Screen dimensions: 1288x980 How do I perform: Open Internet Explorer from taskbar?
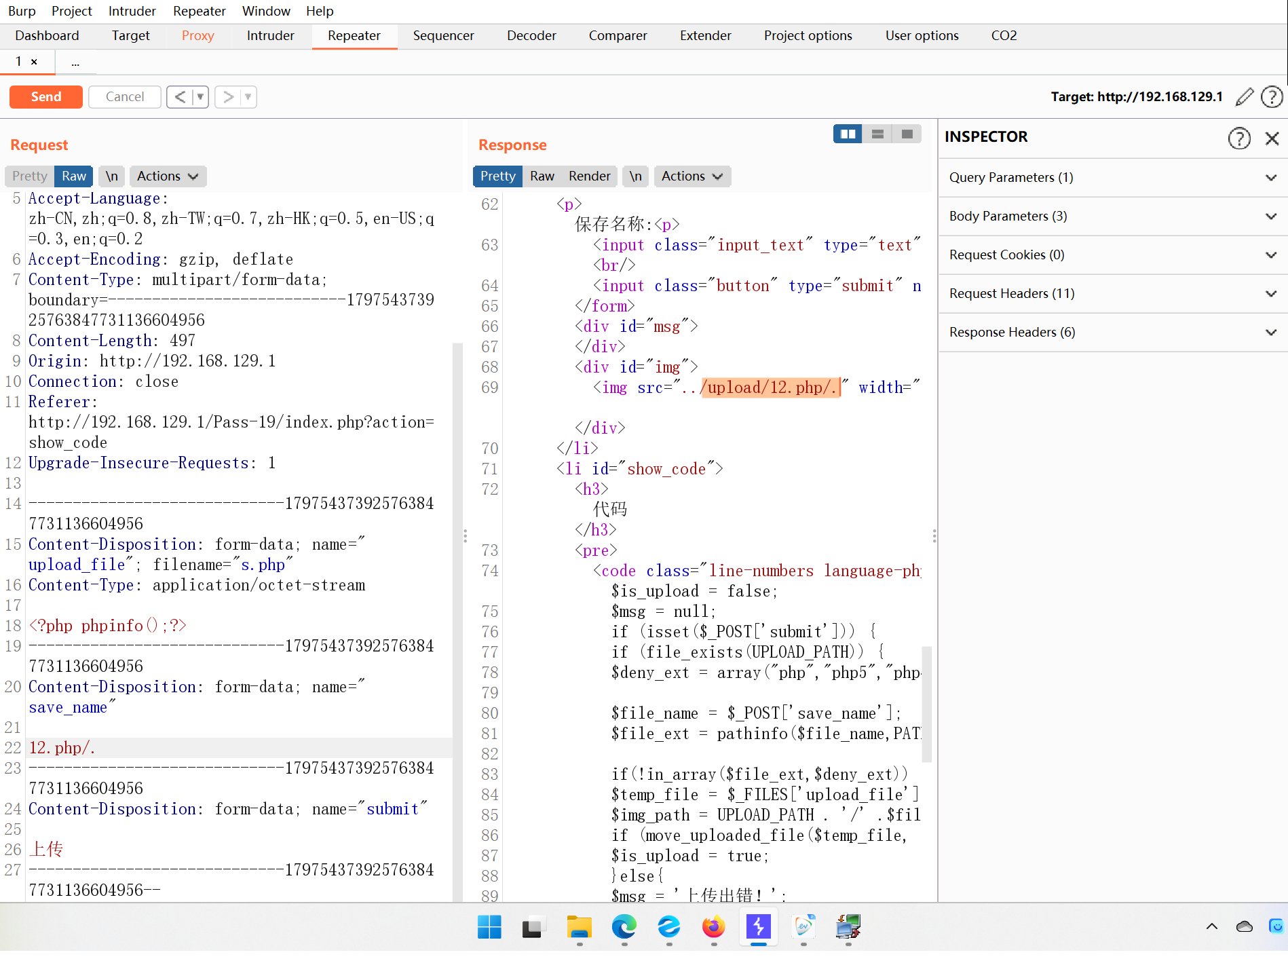point(668,927)
